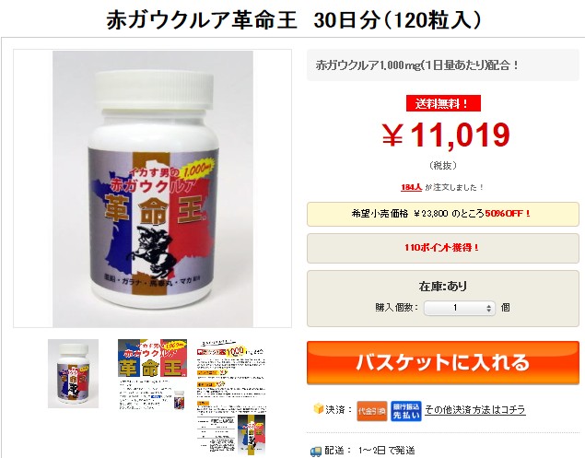This screenshot has height=458, width=585.
Task: Click the main product bottle image
Action: pos(153,189)
